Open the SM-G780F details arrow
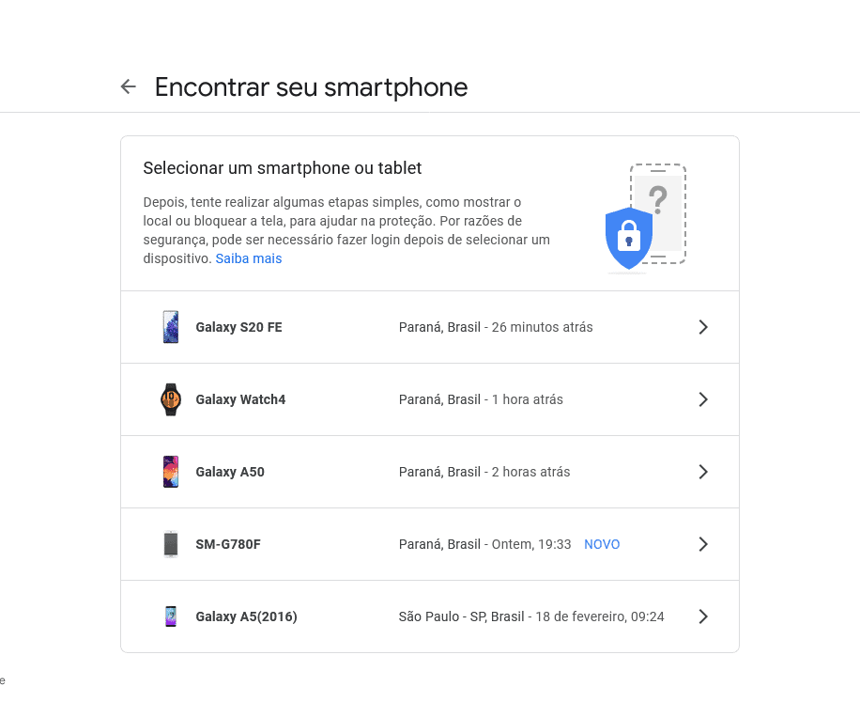 [x=703, y=543]
